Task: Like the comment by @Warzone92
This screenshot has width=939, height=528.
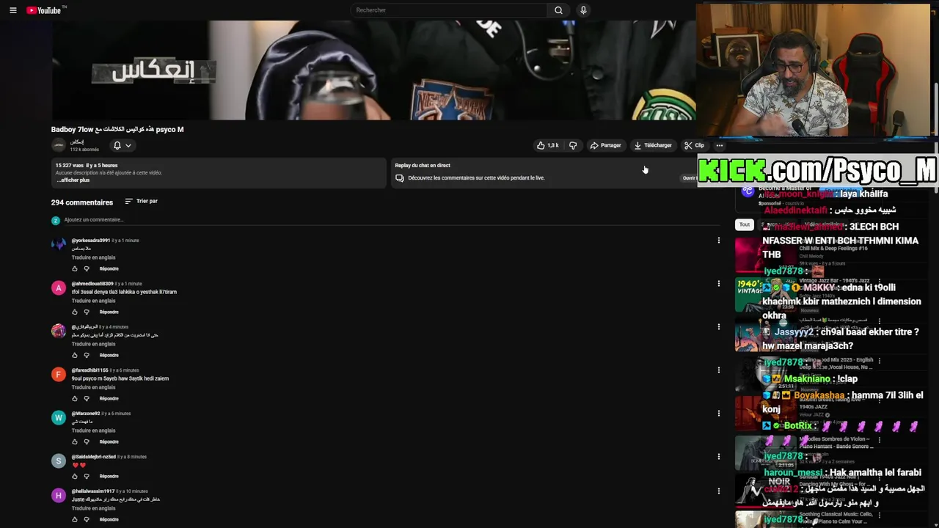Action: pyautogui.click(x=74, y=441)
